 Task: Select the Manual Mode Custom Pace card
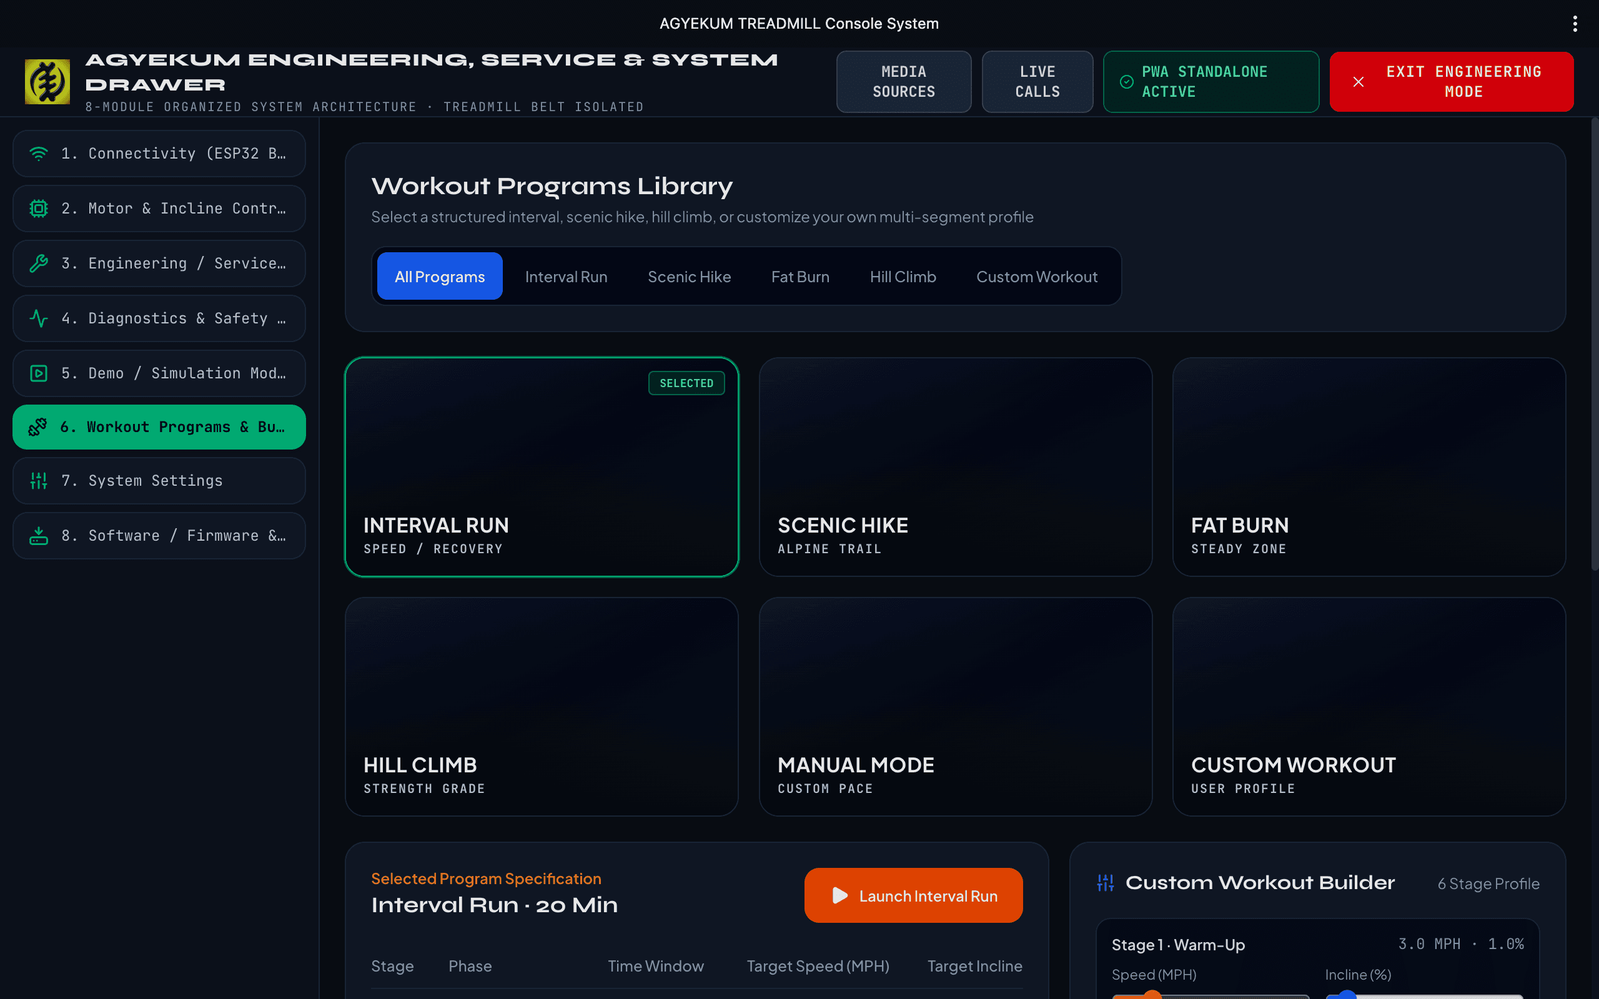point(956,707)
